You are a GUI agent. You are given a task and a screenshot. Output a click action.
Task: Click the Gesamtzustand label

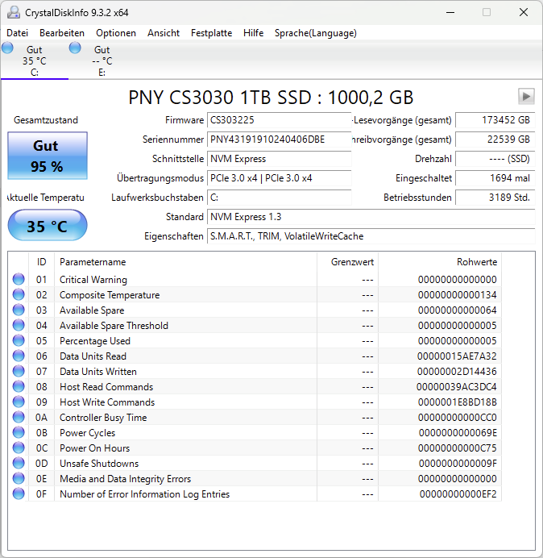[46, 120]
